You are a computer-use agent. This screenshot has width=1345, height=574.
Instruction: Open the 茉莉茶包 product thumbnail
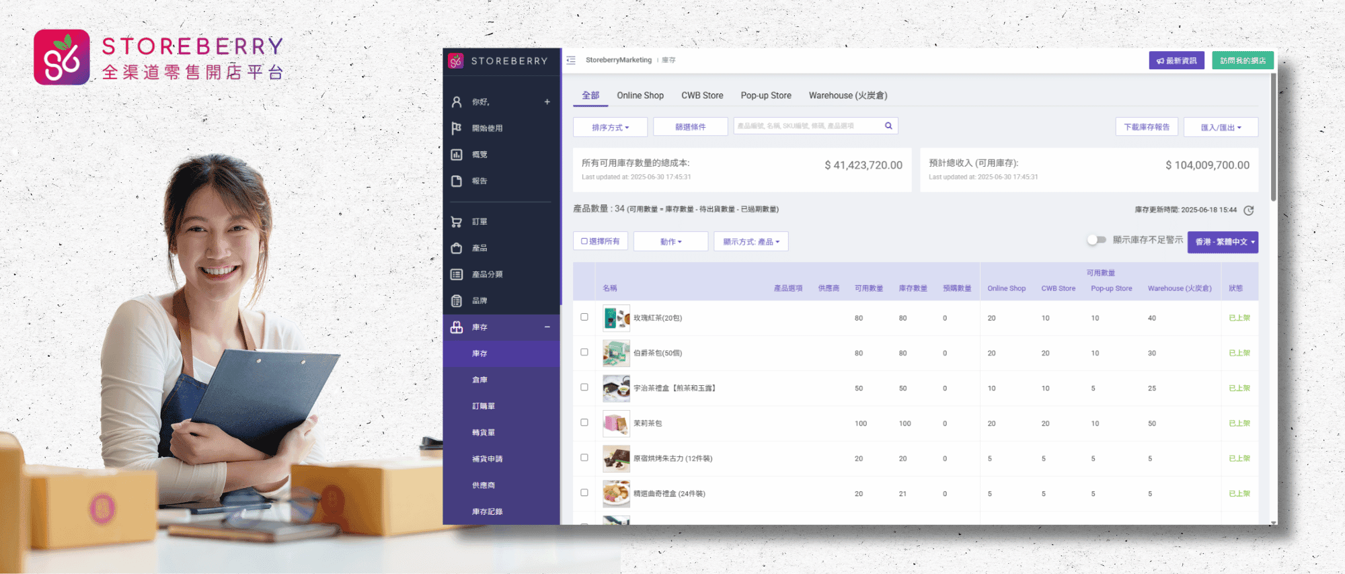[616, 423]
